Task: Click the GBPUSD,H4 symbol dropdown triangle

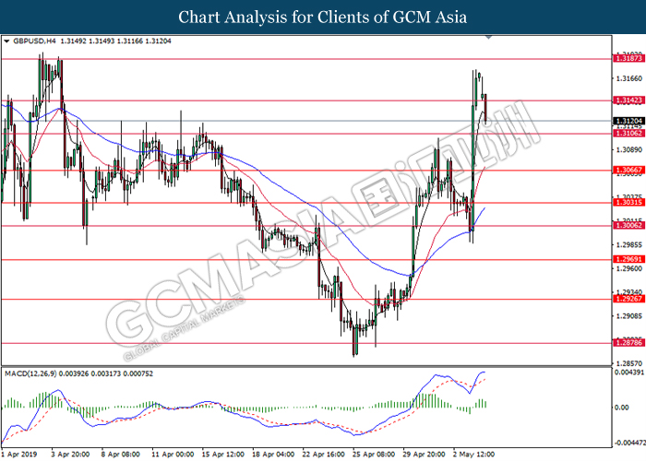Action: (x=6, y=41)
